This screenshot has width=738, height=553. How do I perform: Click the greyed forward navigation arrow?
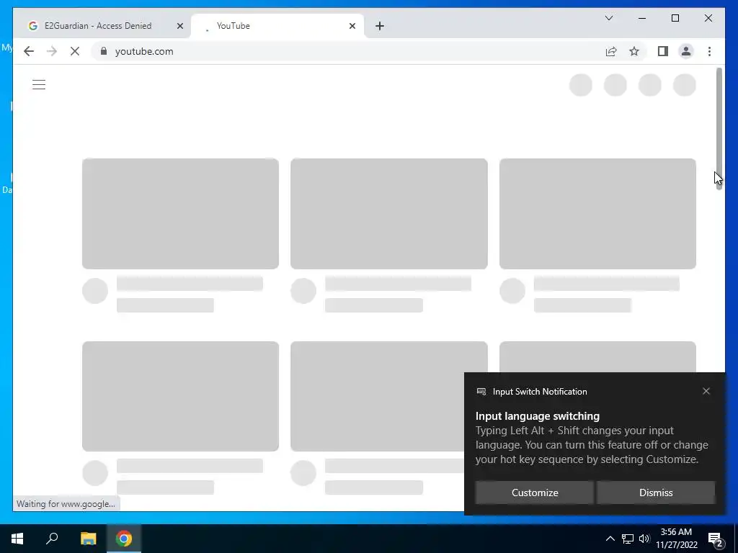tap(52, 51)
